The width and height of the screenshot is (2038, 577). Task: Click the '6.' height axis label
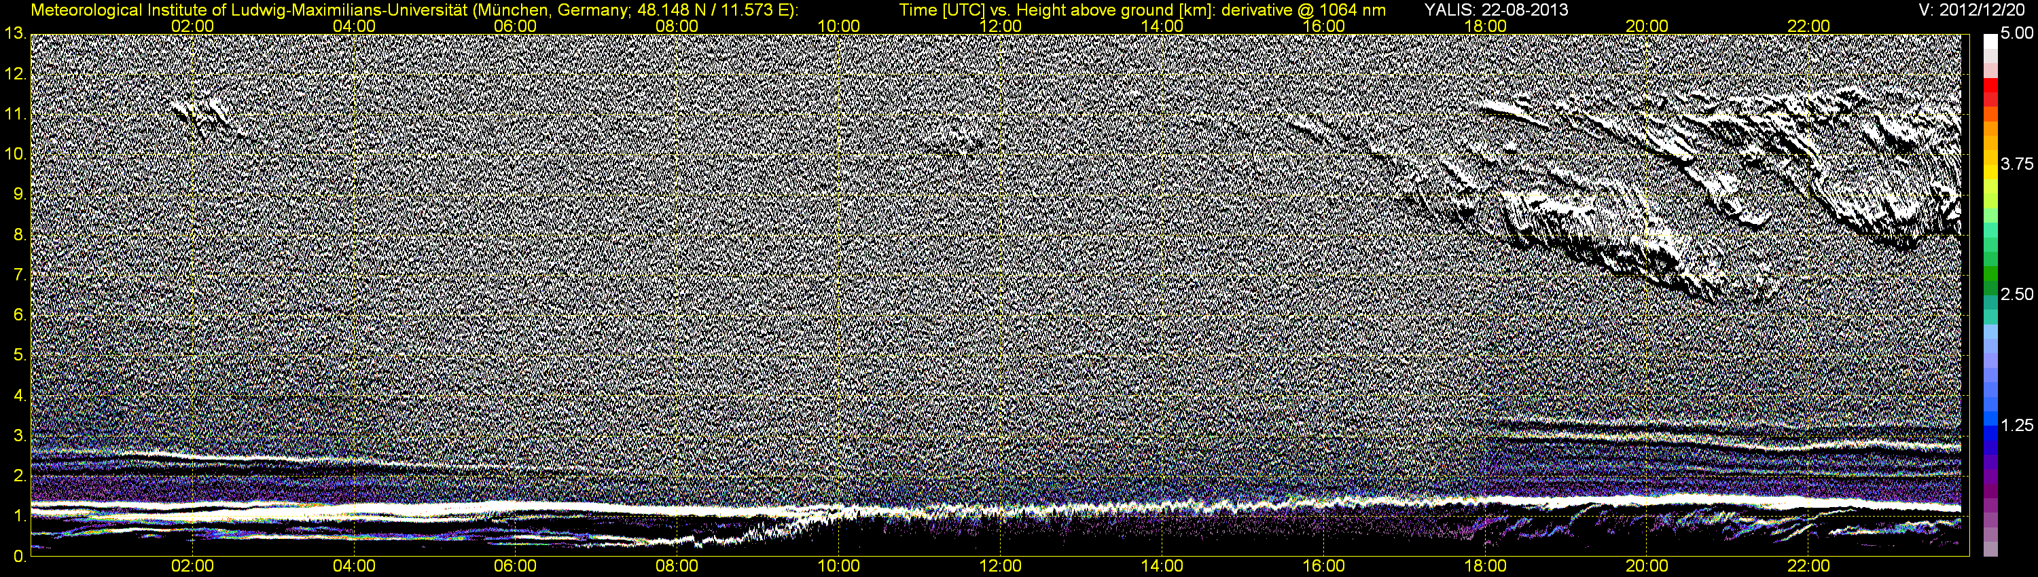coord(20,316)
